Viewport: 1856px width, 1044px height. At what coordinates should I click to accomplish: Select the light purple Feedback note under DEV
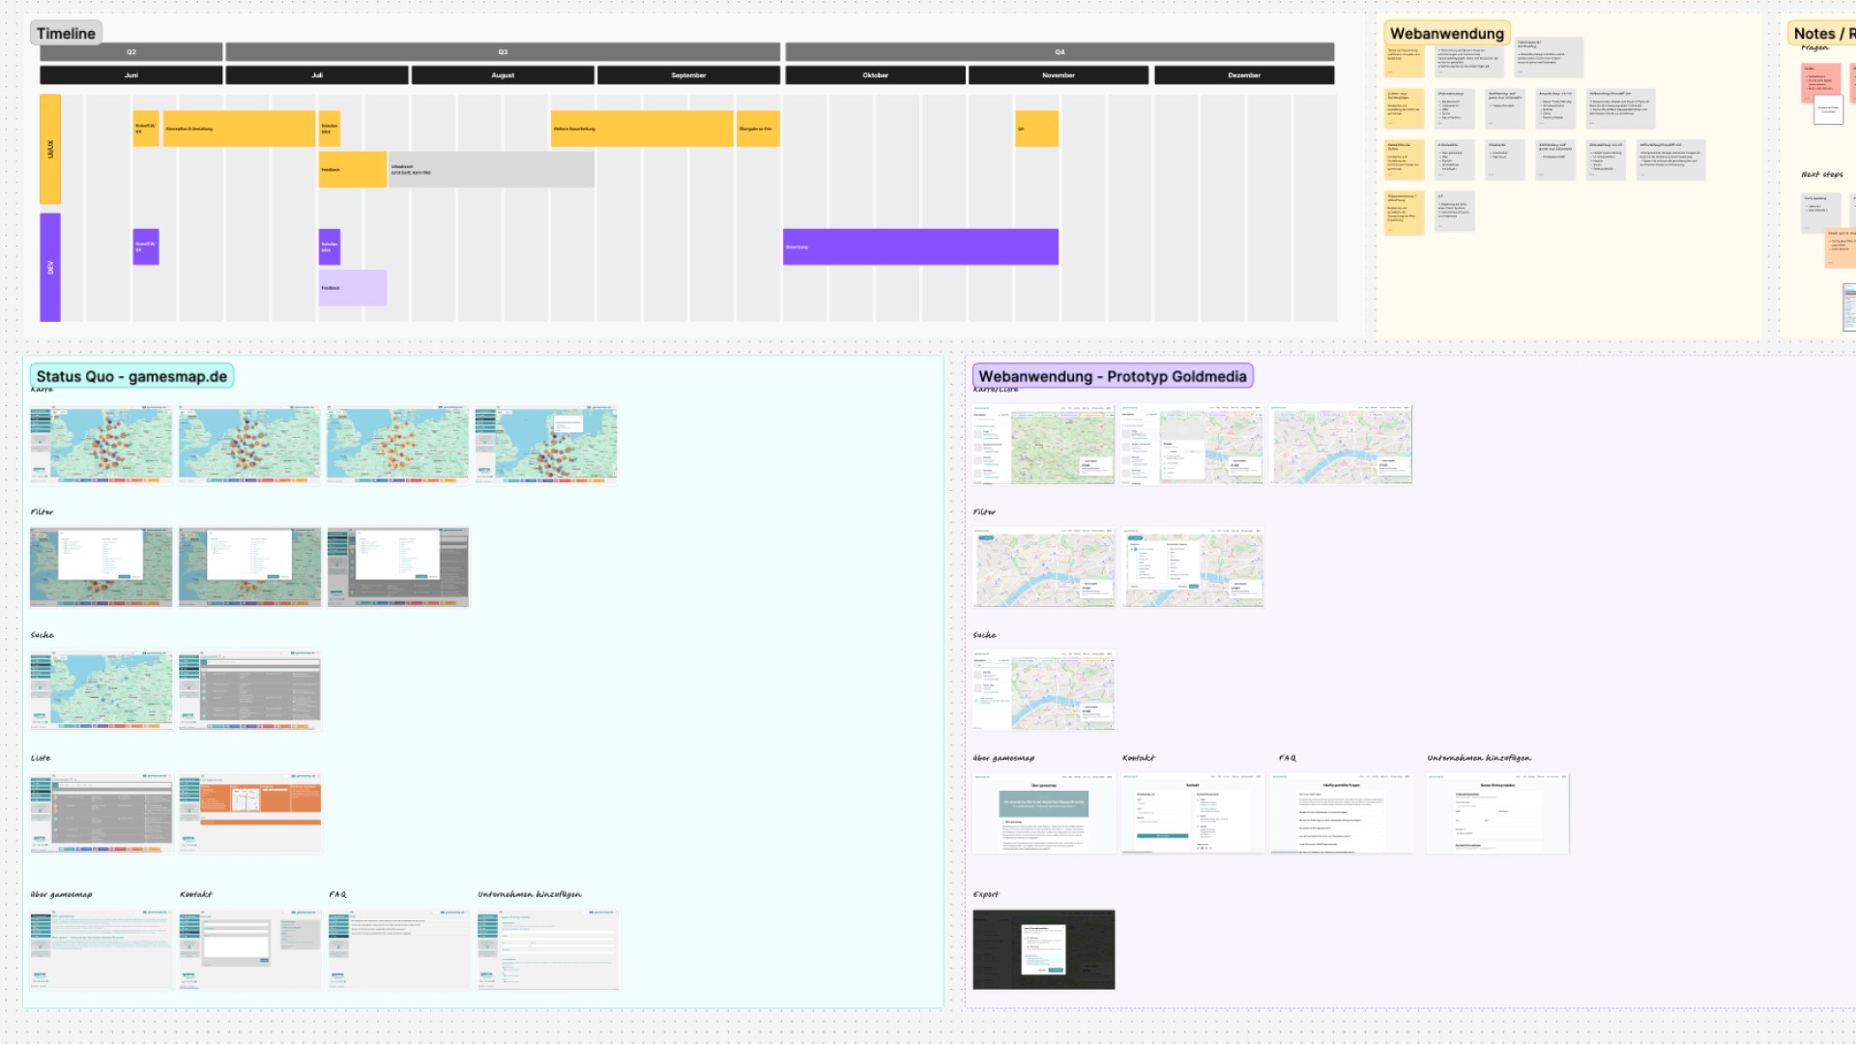tap(352, 287)
